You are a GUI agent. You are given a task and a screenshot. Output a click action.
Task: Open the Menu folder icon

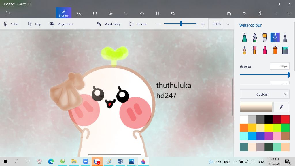click(x=8, y=13)
